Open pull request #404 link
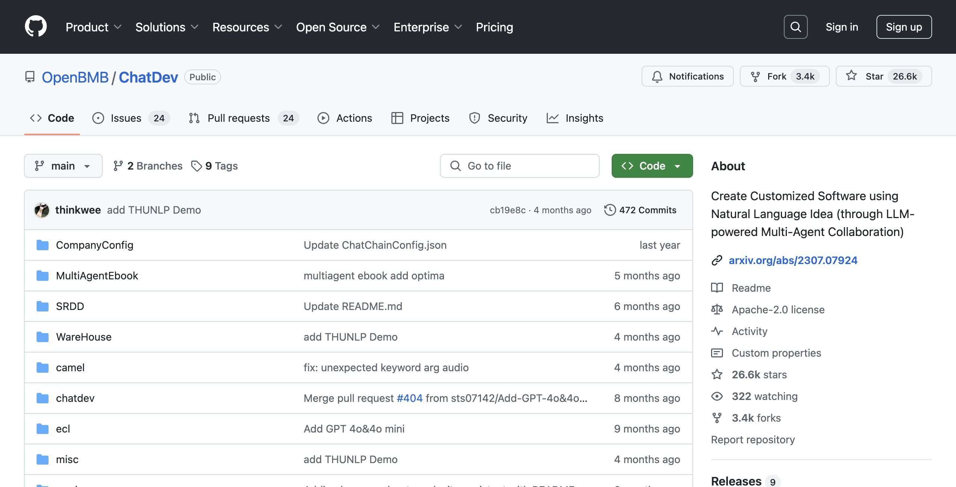956x487 pixels. coord(410,398)
